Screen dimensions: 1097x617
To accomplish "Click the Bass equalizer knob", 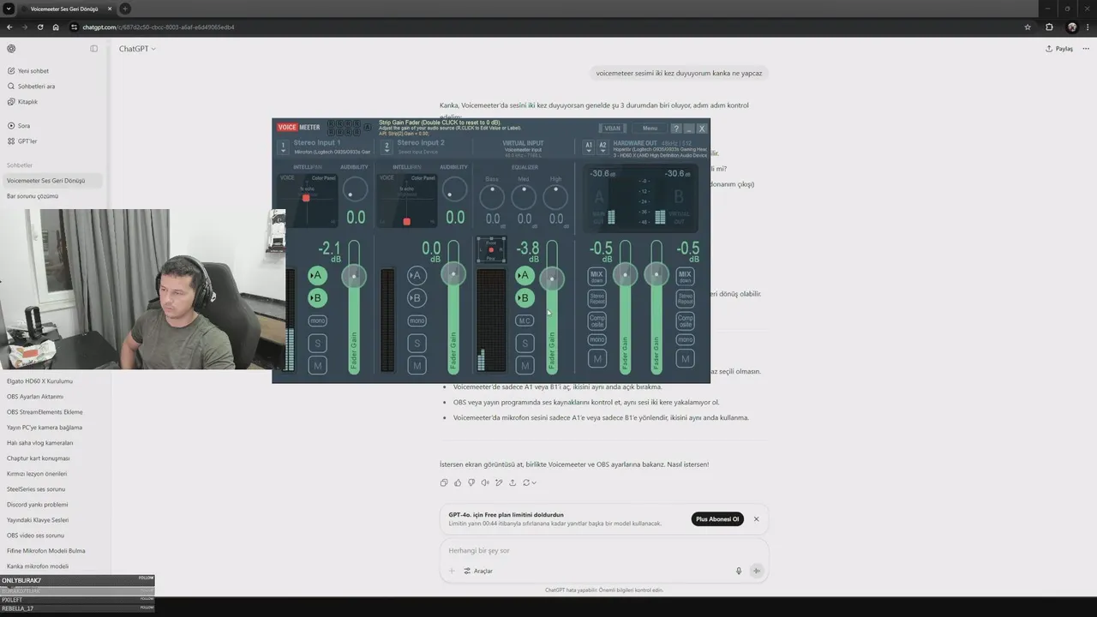I will [x=492, y=197].
